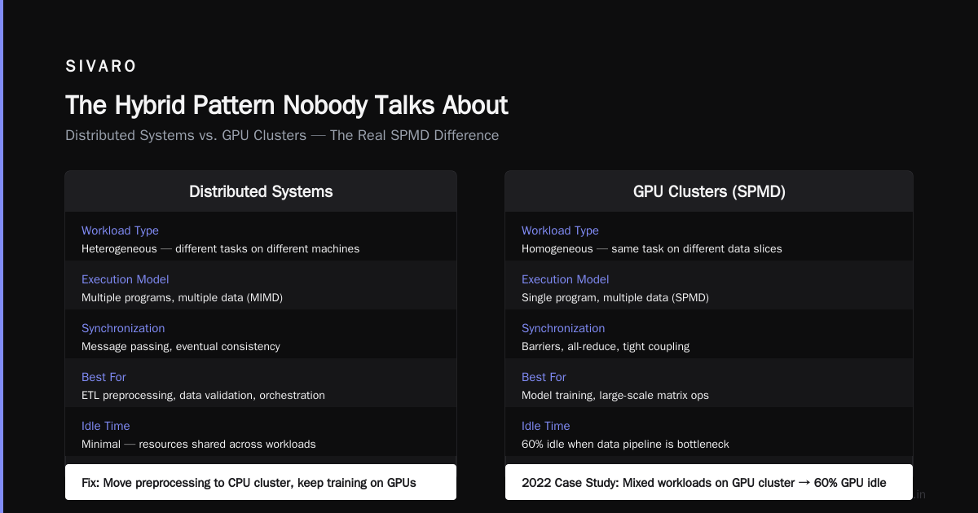Click the 'Fix: Move preprocessing to CPU cluster' box
The width and height of the screenshot is (978, 513).
pyautogui.click(x=261, y=482)
